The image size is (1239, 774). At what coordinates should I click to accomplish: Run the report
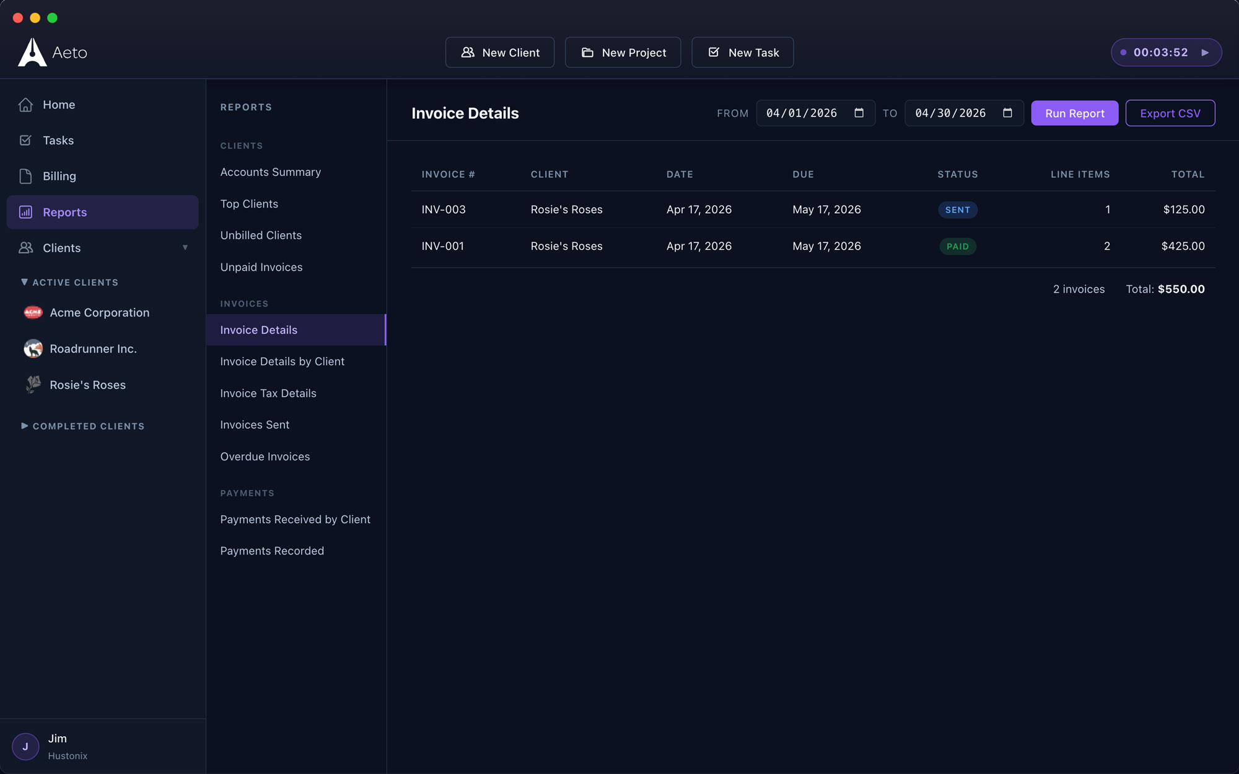pyautogui.click(x=1074, y=113)
